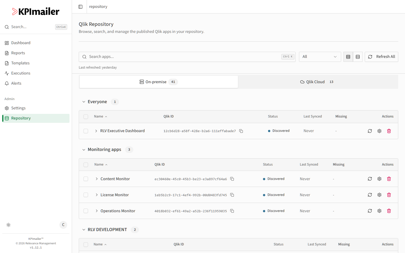Sync the License Monitor app
Viewport: 405px width, 253px height.
coord(370,195)
